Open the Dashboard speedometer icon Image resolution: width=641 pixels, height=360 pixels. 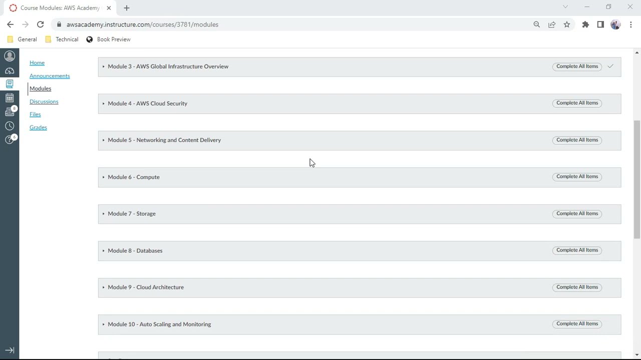pos(10,70)
